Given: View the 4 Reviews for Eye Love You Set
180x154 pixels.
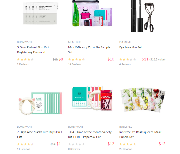Looking at the screenshot, I should click(125, 64).
